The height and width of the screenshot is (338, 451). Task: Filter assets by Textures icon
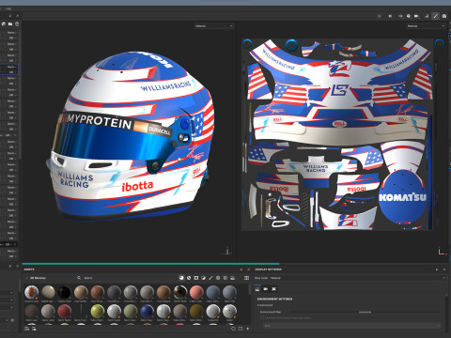click(x=225, y=278)
